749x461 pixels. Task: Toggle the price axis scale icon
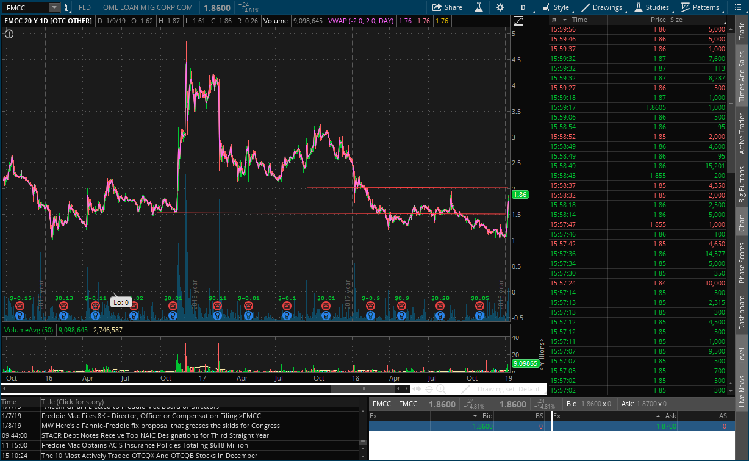click(x=518, y=21)
